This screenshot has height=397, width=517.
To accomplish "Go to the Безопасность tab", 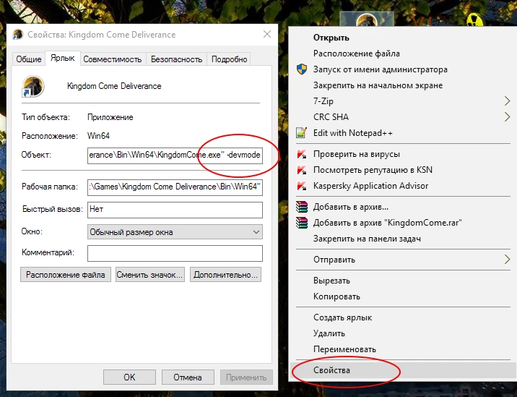I will 176,59.
